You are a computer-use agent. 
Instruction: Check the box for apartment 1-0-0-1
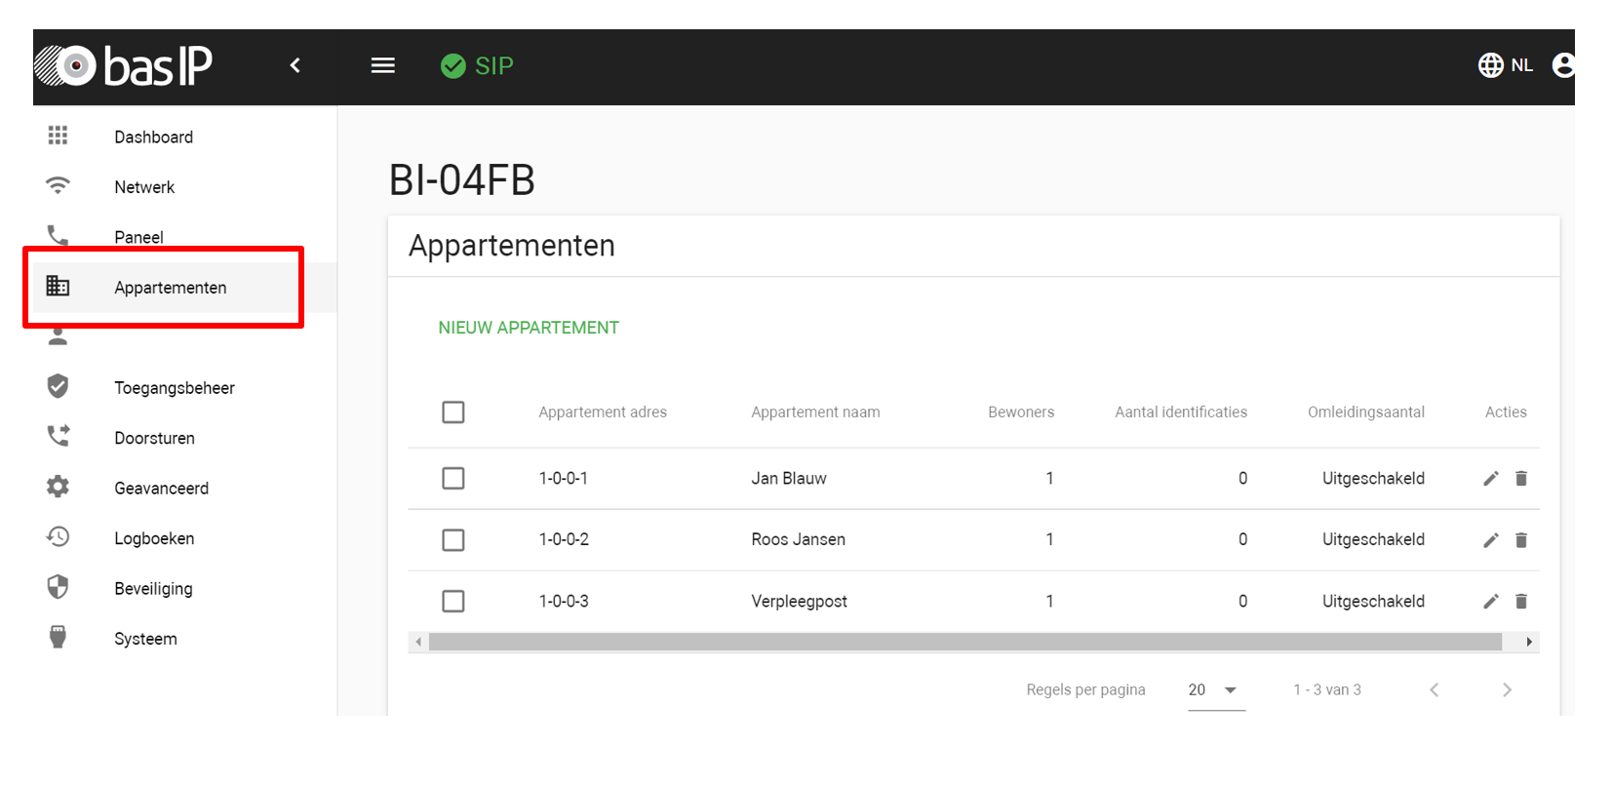coord(453,478)
